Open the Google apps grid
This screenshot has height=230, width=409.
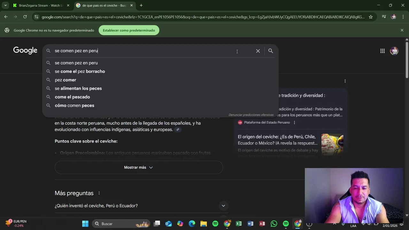[382, 51]
